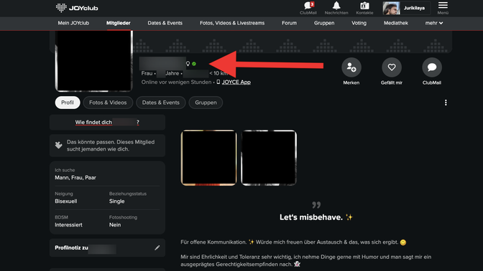
Task: Click the matching puzzle hint icon
Action: (58, 146)
